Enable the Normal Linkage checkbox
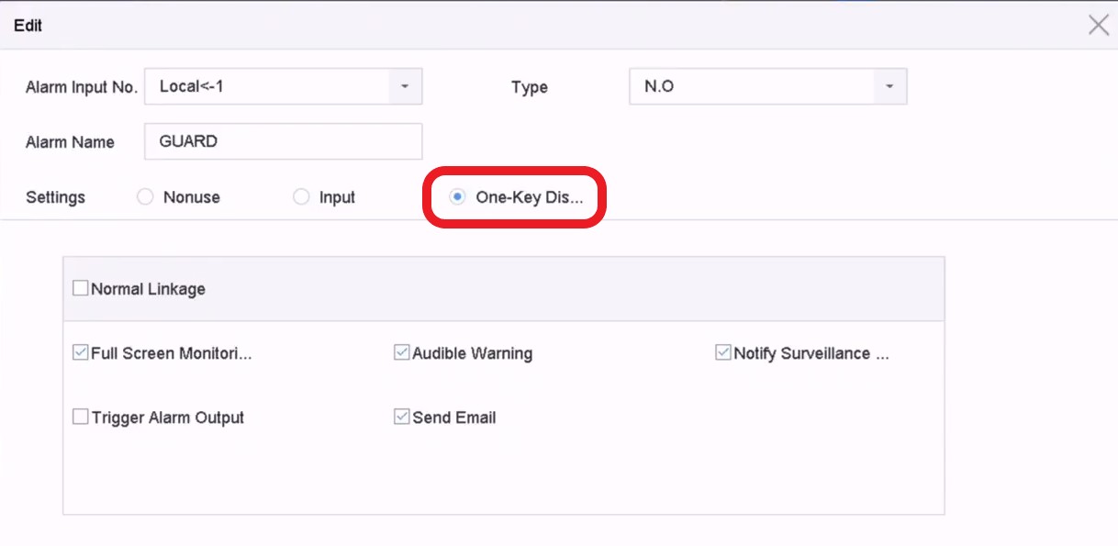1118x546 pixels. coord(81,289)
